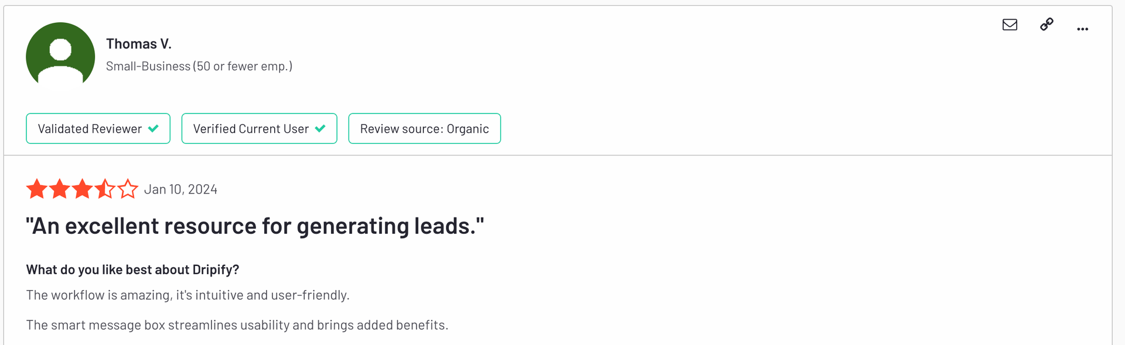Click the smart message box review sentence
The height and width of the screenshot is (345, 1125).
[x=237, y=325]
